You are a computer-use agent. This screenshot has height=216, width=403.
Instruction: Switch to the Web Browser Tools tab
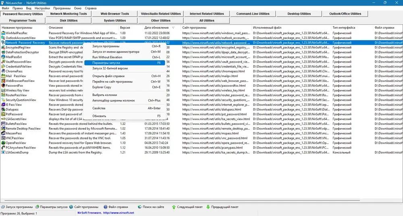(x=114, y=14)
